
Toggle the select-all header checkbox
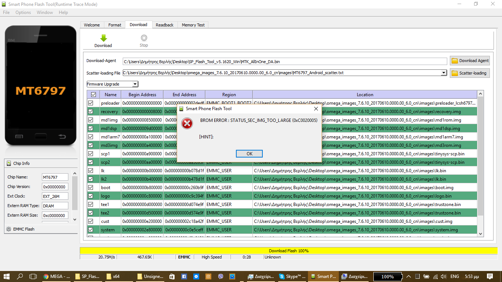93,95
